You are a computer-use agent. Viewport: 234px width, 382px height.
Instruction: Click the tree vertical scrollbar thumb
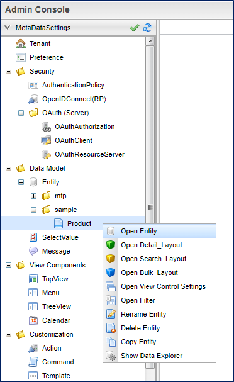150,207
